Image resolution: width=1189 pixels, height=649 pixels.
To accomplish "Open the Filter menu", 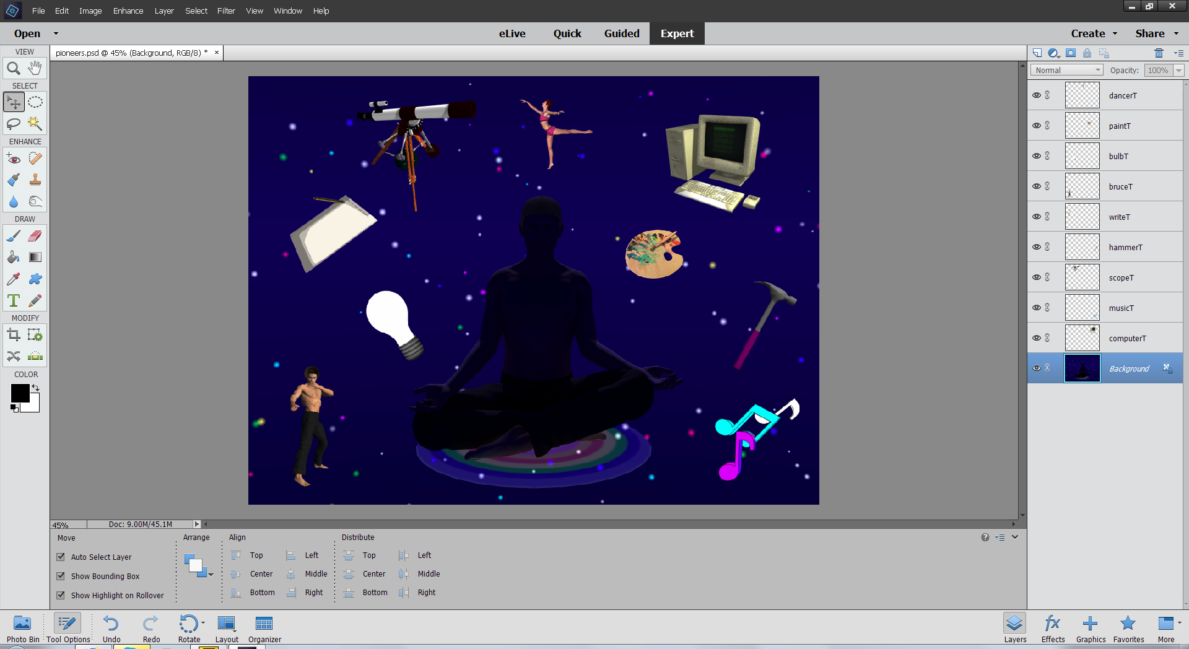I will pos(226,11).
